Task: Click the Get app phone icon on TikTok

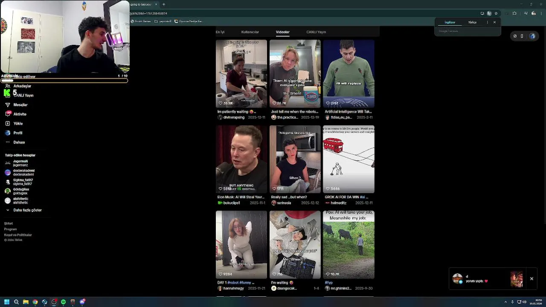Action: [x=522, y=36]
